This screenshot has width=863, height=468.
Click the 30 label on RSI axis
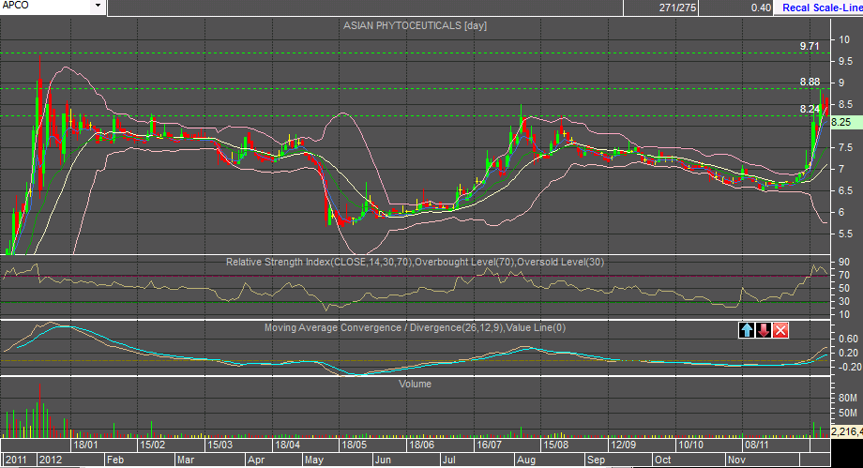click(x=843, y=301)
